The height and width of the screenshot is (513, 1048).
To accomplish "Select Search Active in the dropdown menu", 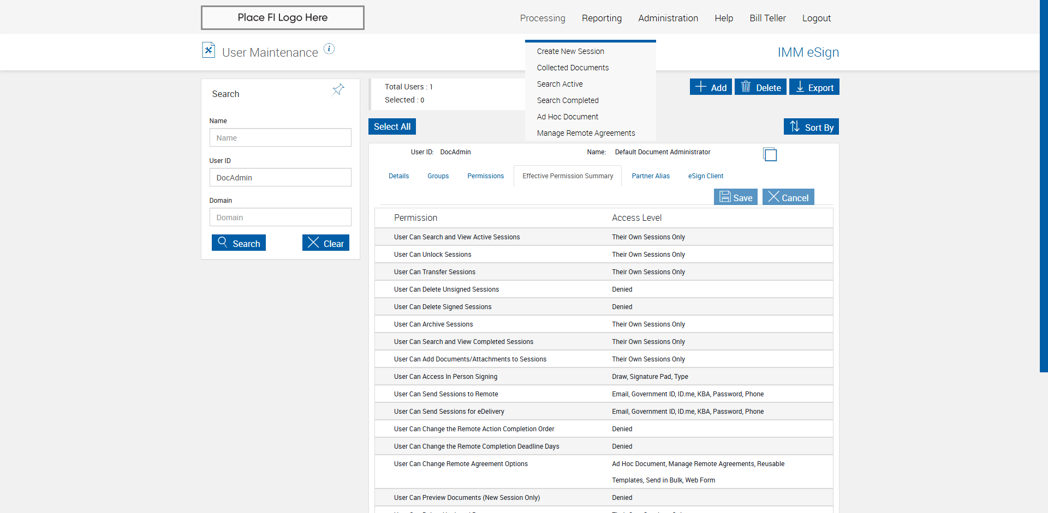I will pos(559,84).
